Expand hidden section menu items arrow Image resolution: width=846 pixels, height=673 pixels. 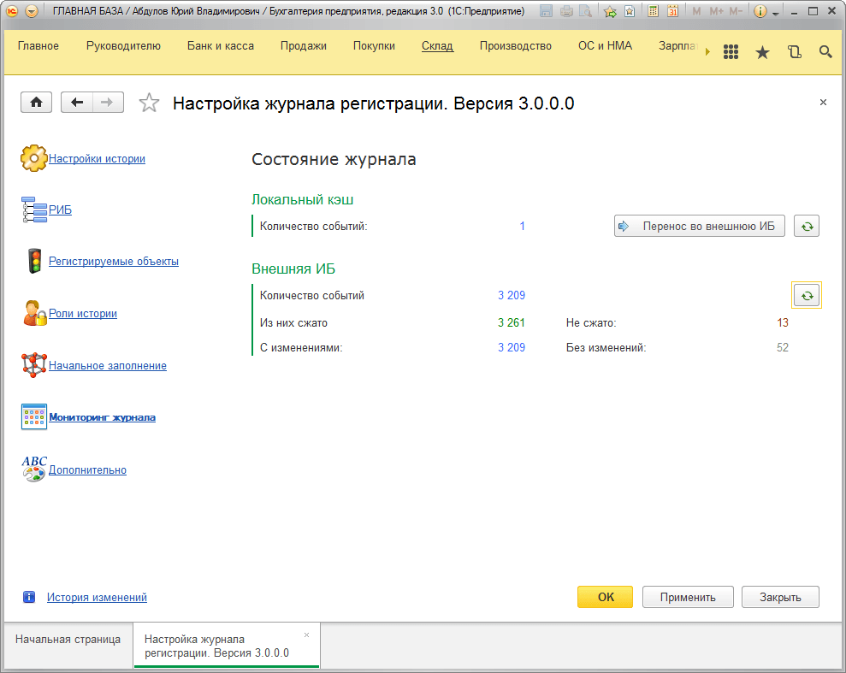click(707, 52)
